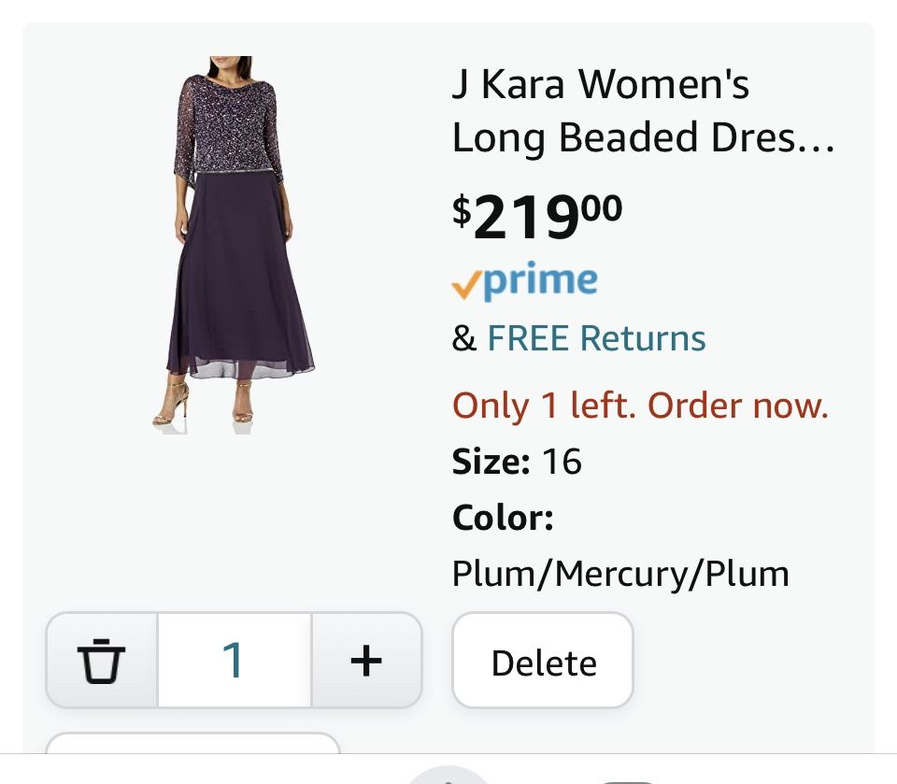897x784 pixels.
Task: Choose the Plum/Mercury/Plum color value
Action: [x=620, y=573]
